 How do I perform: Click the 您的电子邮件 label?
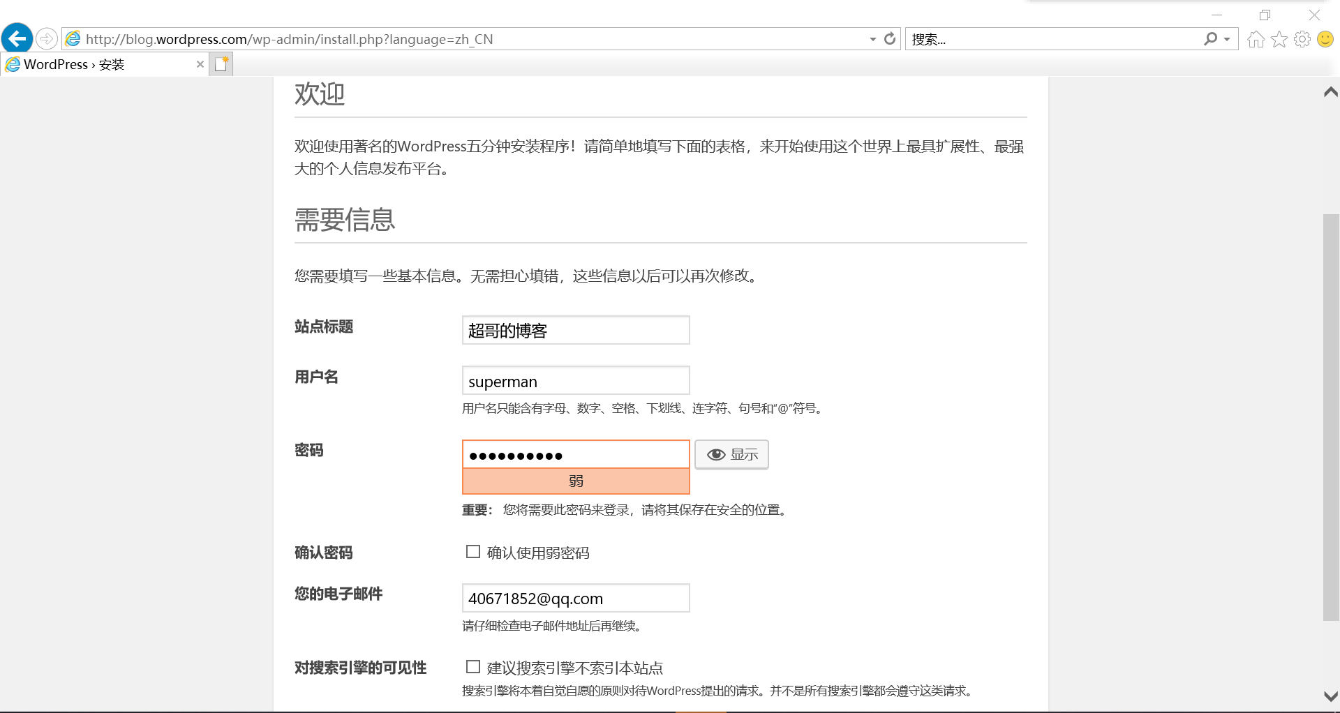tap(338, 594)
